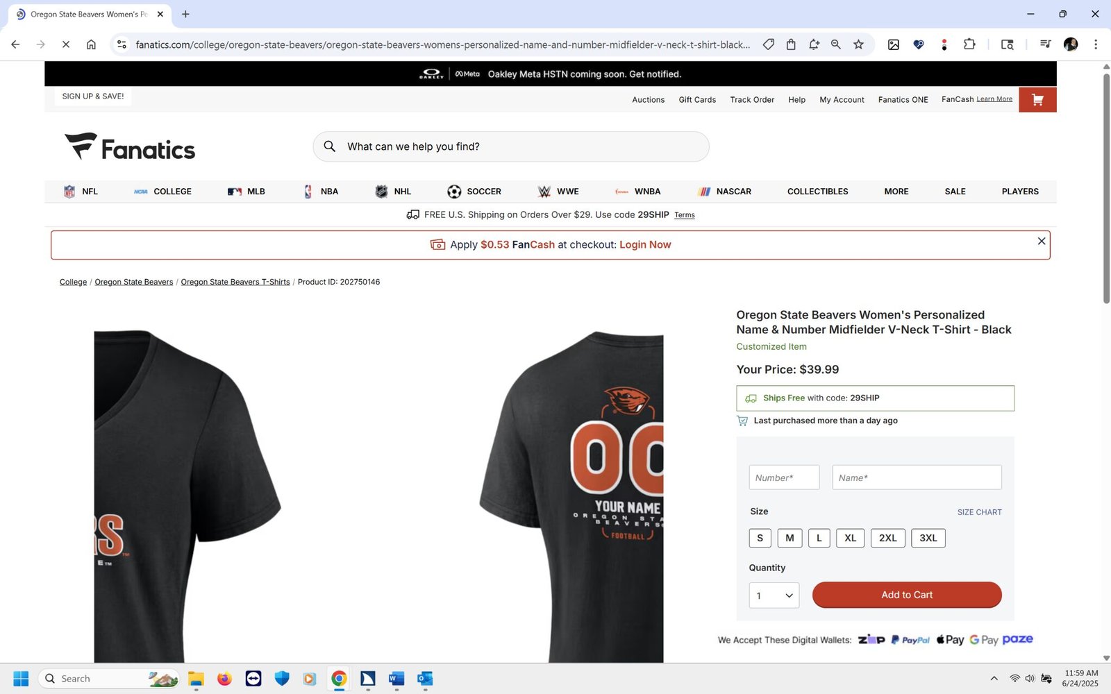Open the WNBA menu

pos(637,192)
